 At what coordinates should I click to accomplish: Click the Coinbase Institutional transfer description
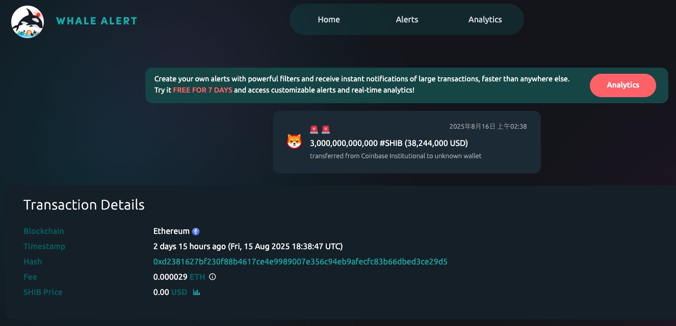395,156
